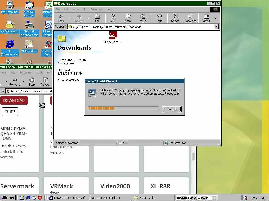This screenshot has width=269, height=201.
Task: Click the Microsoft FrontPage desktop shortcut
Action: (x=47, y=29)
